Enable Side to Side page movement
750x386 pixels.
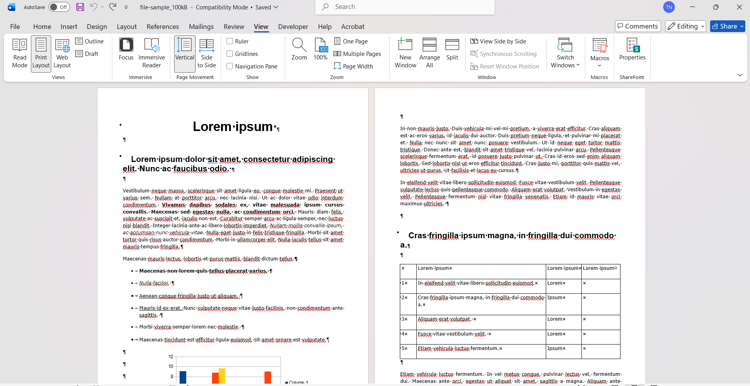click(x=207, y=54)
